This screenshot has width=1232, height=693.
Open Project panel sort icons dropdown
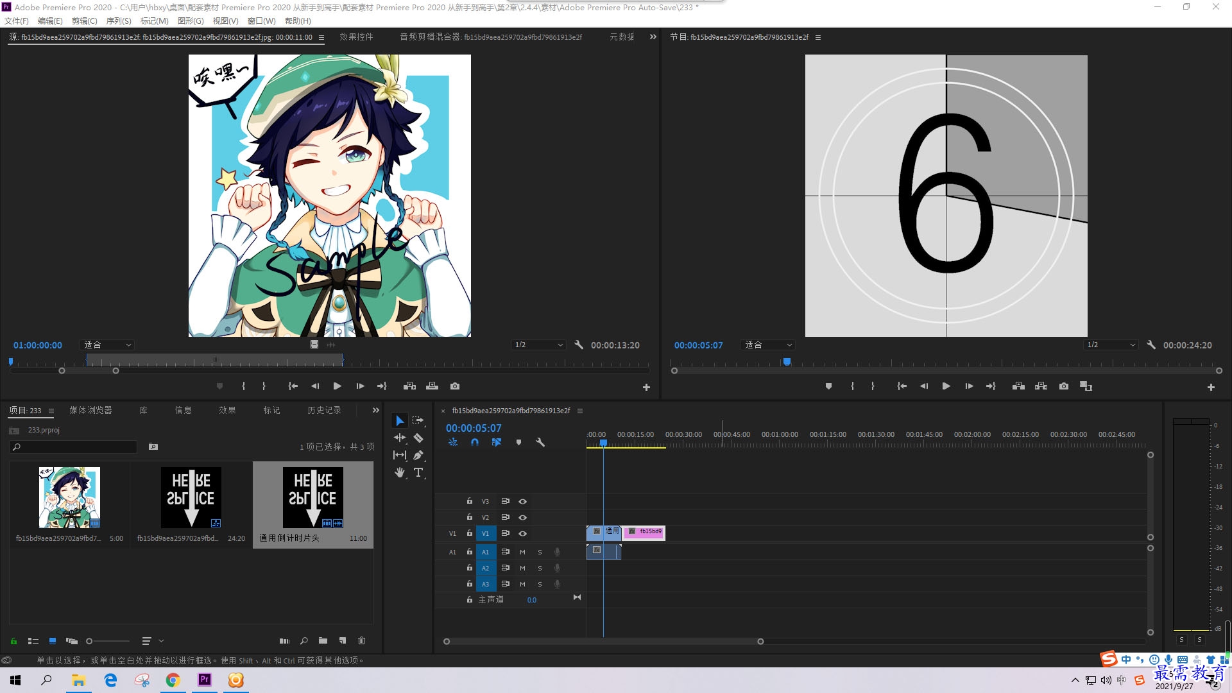151,640
